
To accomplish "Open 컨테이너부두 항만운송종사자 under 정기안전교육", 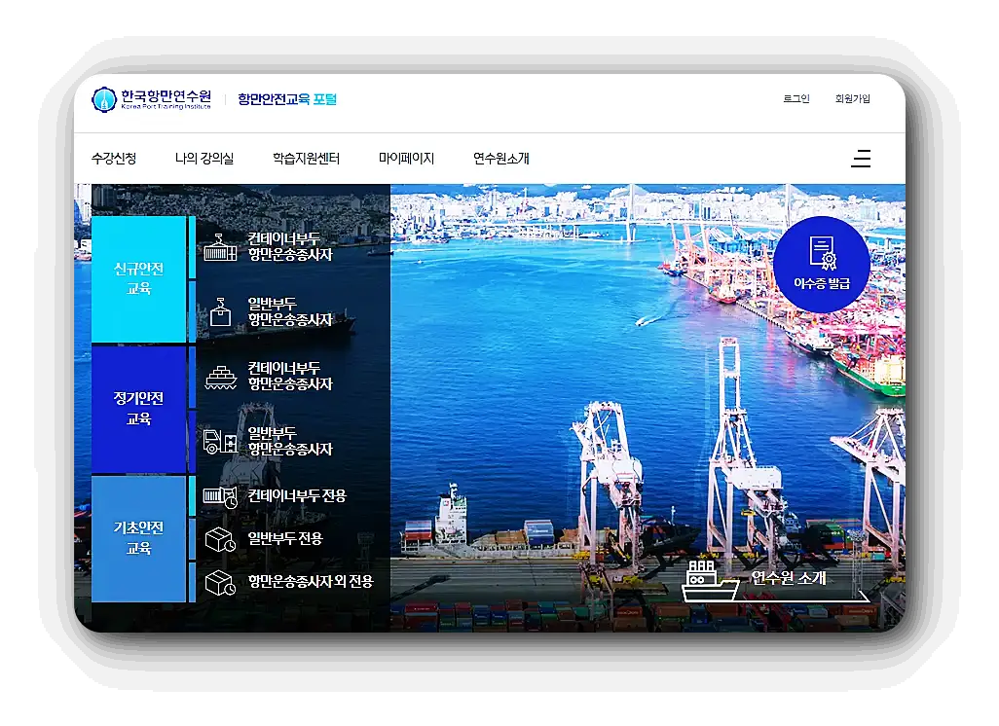I will pyautogui.click(x=290, y=377).
